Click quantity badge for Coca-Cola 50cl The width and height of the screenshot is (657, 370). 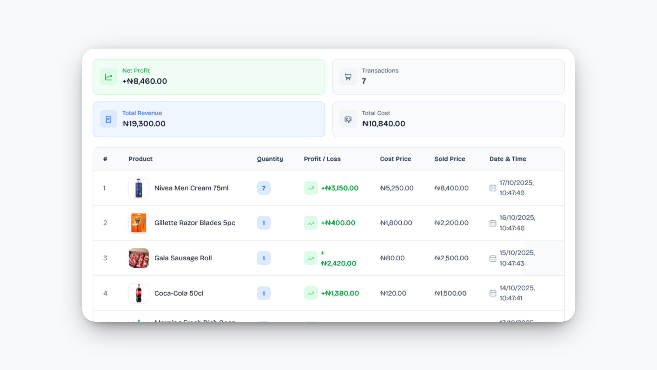pos(264,293)
